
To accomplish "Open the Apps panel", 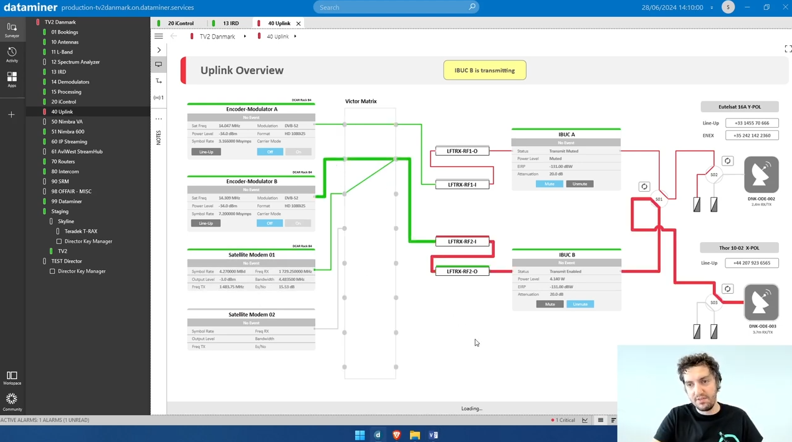I will 12,79.
